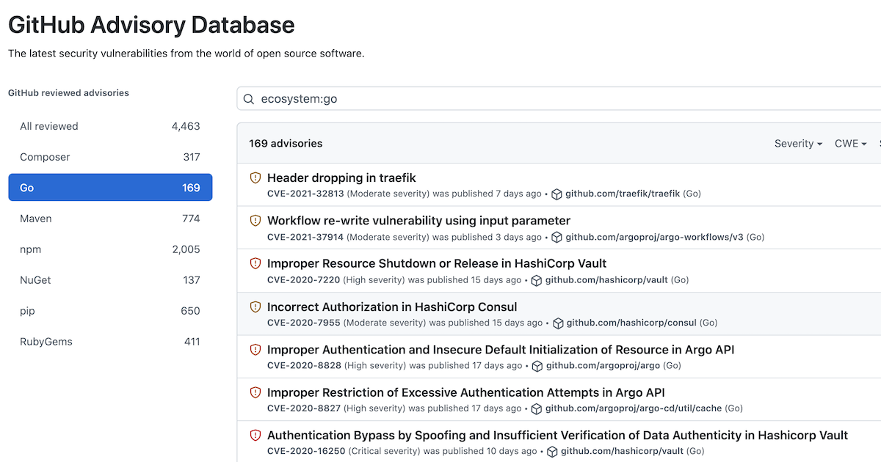Screen dimensions: 881x462
Task: Open the Severity filter dropdown
Action: point(798,143)
